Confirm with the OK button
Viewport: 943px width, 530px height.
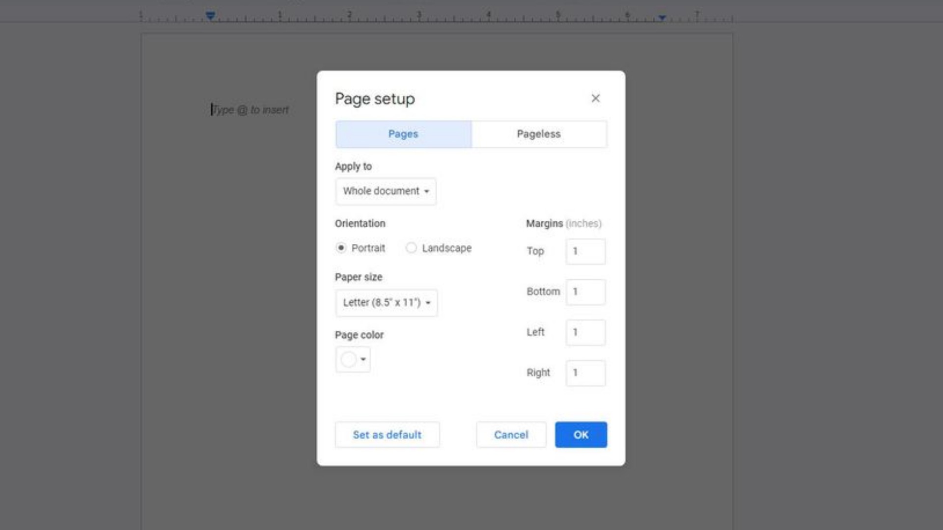pyautogui.click(x=581, y=435)
